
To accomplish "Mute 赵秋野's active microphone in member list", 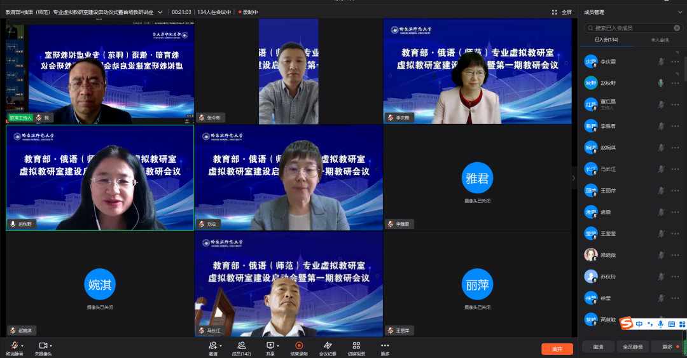I will click(x=661, y=83).
